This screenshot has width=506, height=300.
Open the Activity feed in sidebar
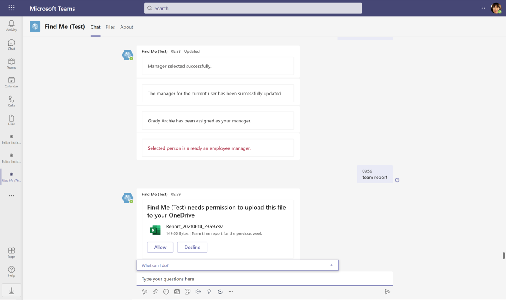(x=11, y=26)
